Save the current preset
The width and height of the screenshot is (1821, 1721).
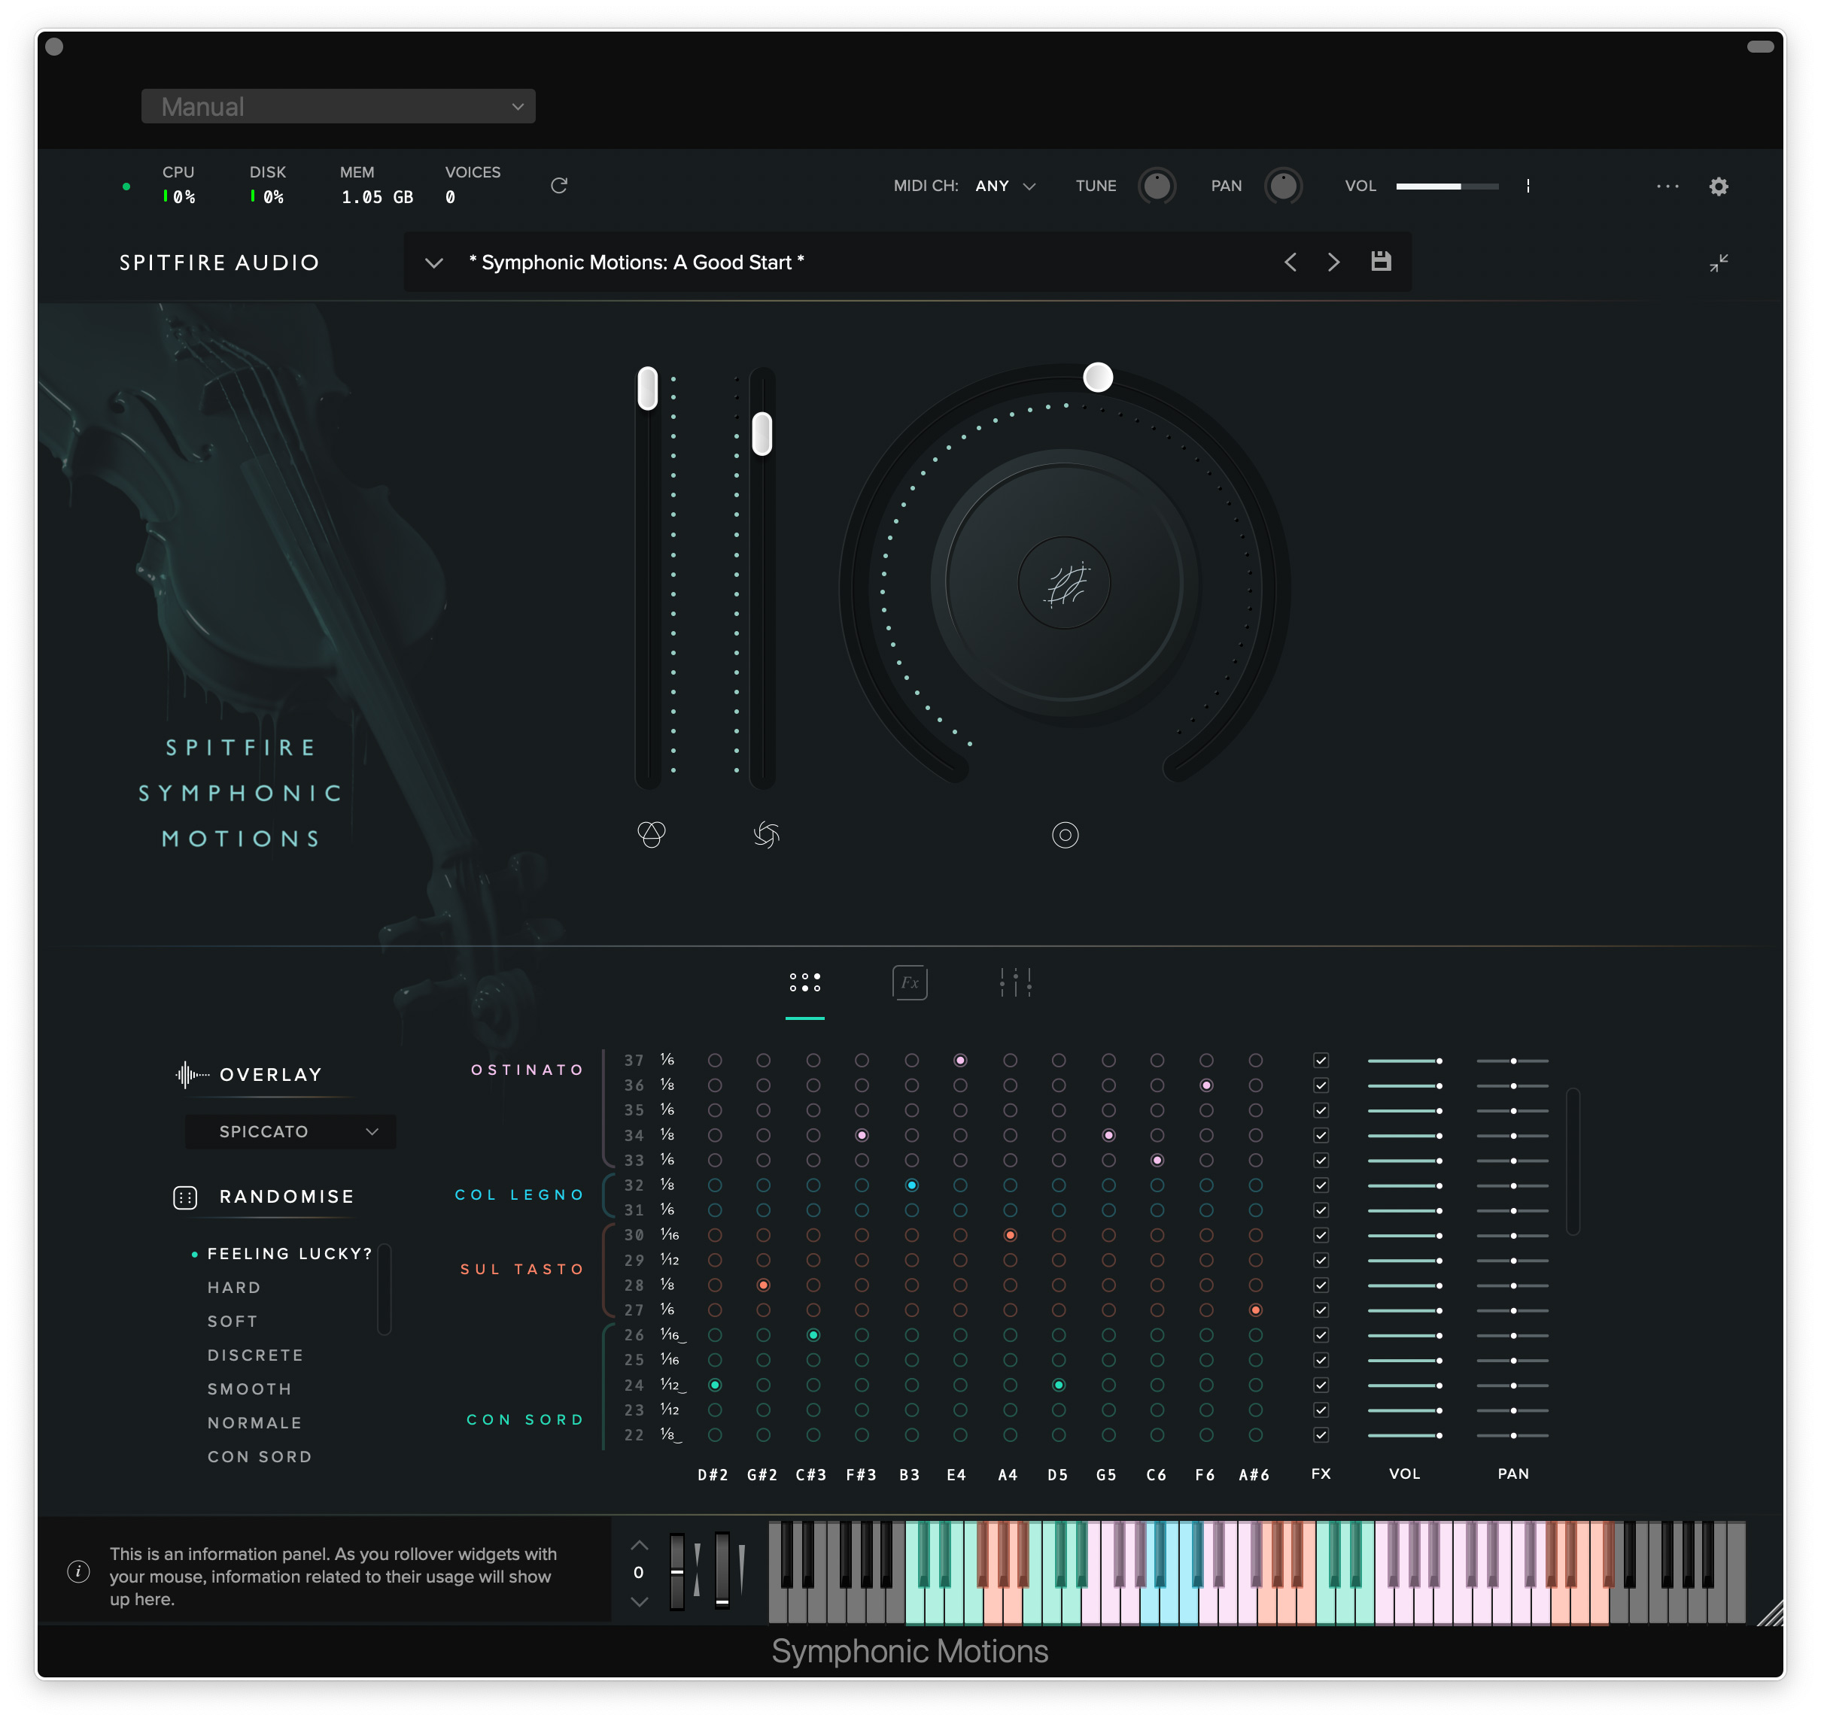(1381, 262)
